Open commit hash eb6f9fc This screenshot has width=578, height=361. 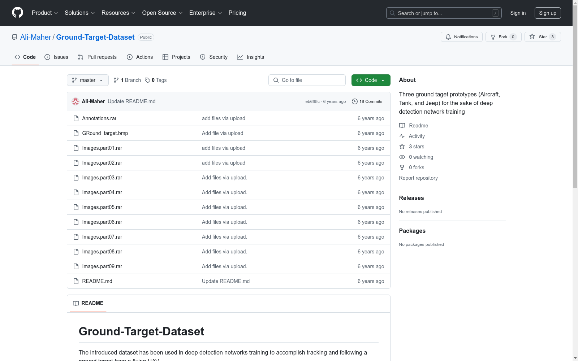312,101
